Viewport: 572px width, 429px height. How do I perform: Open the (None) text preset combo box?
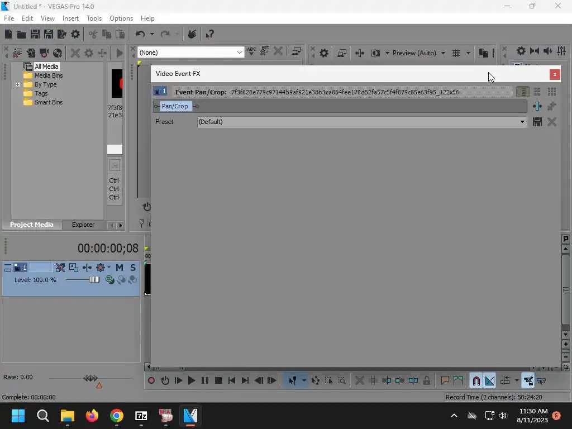[191, 53]
